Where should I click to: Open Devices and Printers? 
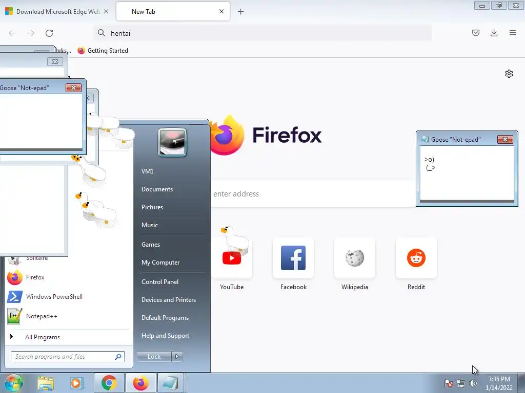(169, 300)
